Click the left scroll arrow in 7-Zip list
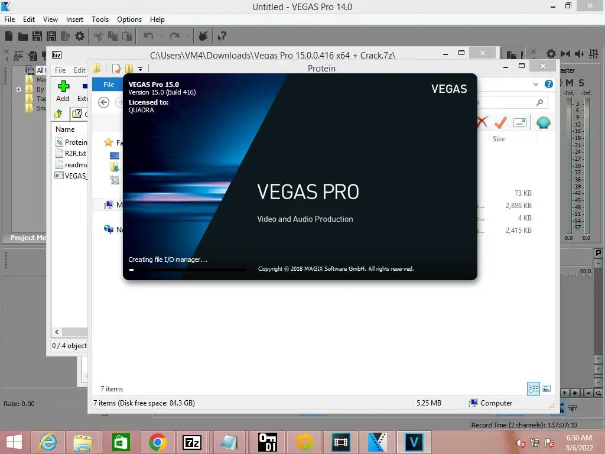This screenshot has height=454, width=605. [57, 332]
